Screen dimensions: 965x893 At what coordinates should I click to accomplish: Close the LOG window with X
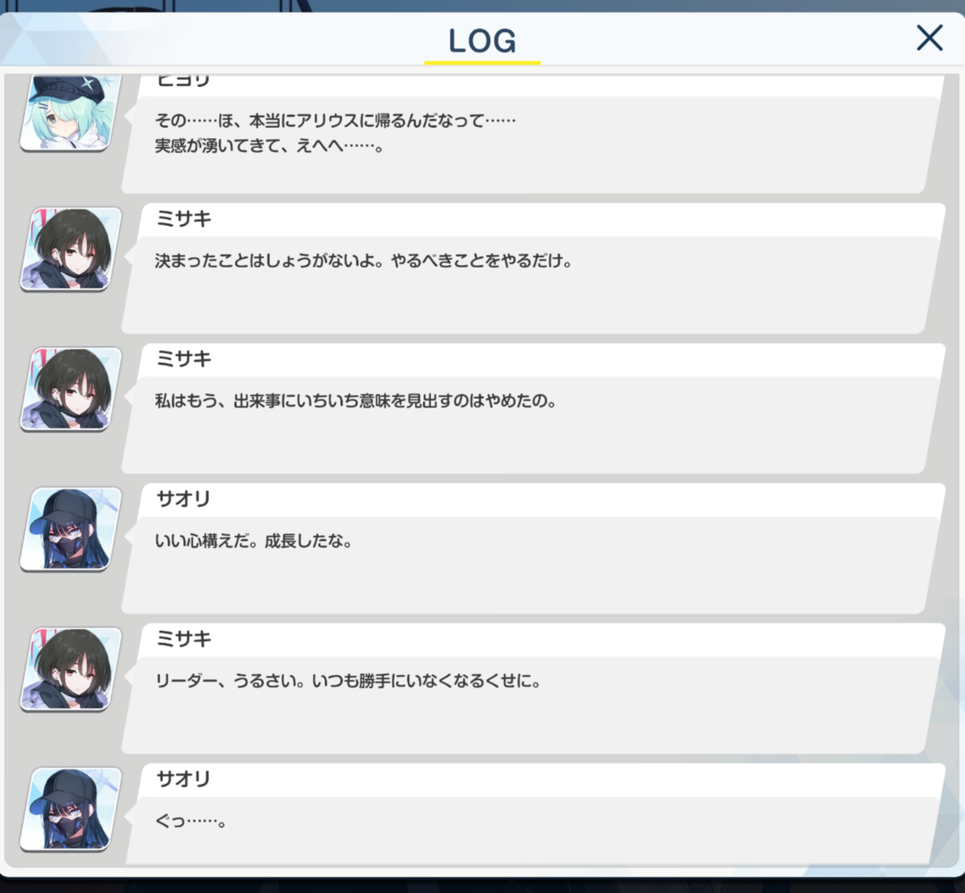pyautogui.click(x=930, y=38)
